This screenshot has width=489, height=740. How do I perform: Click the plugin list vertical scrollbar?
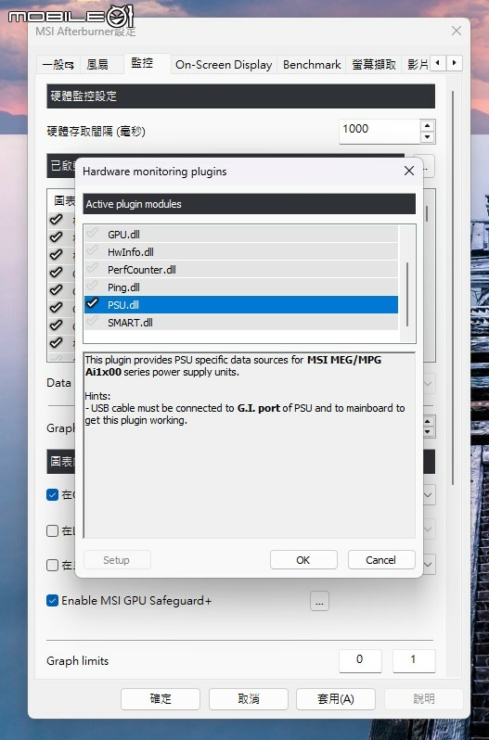pos(406,294)
